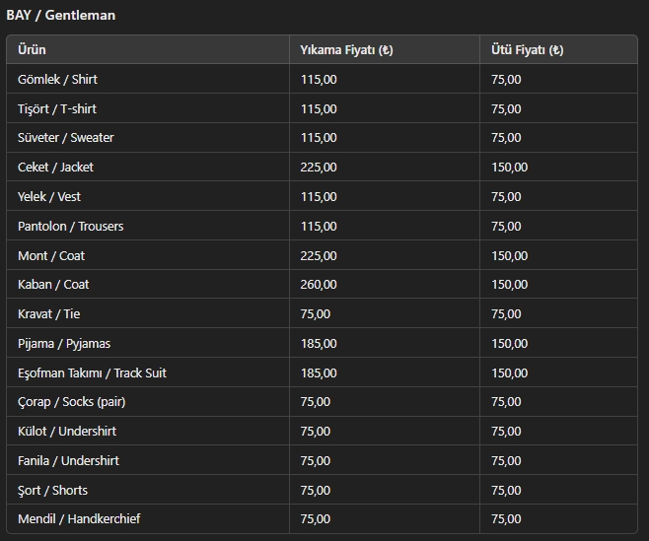Click the Fanila / Undershirt item name
The image size is (649, 541).
pyautogui.click(x=68, y=460)
